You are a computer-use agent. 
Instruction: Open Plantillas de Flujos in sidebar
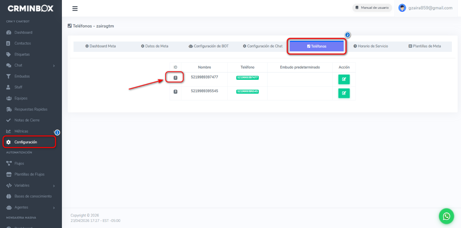click(x=29, y=174)
